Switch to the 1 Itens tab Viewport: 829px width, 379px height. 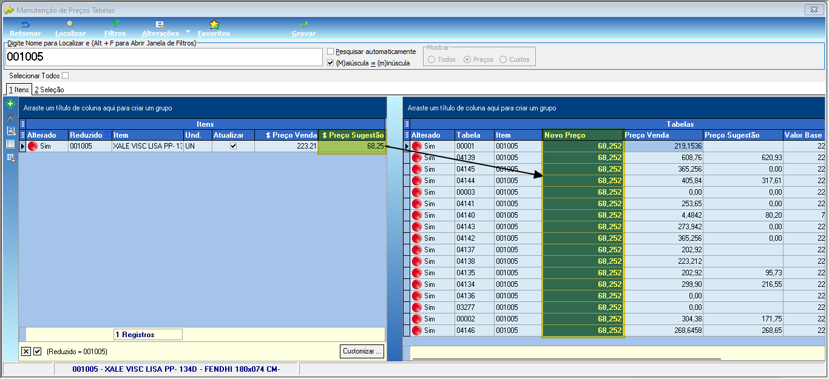pos(18,90)
